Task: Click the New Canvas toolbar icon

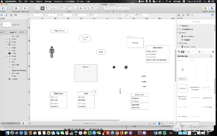Action: [x=16, y=8]
